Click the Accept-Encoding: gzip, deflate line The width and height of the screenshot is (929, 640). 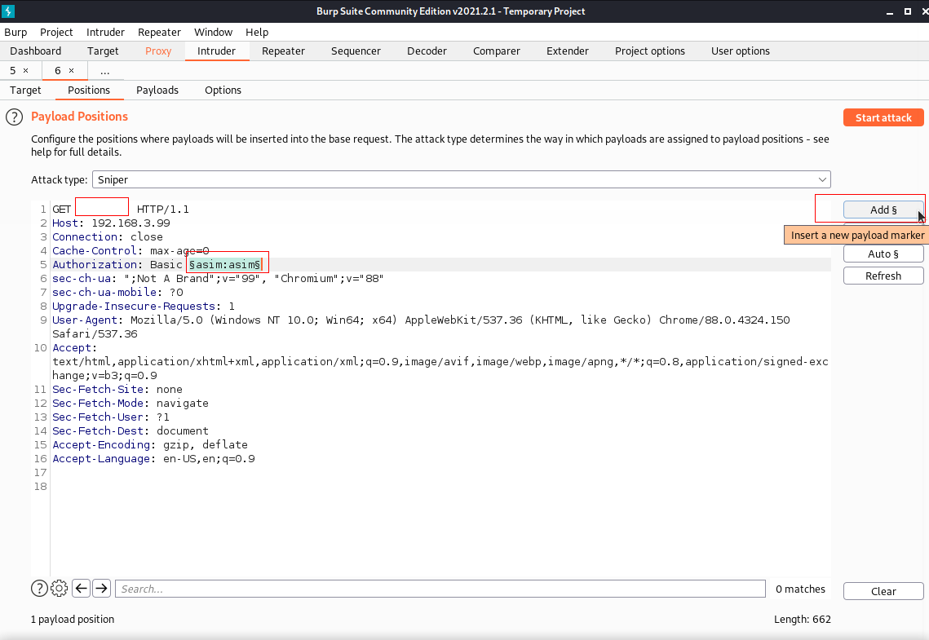150,444
